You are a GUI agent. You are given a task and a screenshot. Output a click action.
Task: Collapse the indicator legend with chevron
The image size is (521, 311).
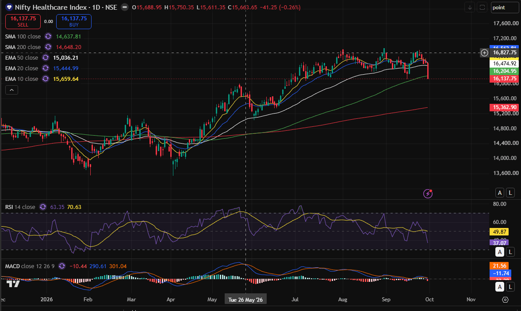pos(11,90)
